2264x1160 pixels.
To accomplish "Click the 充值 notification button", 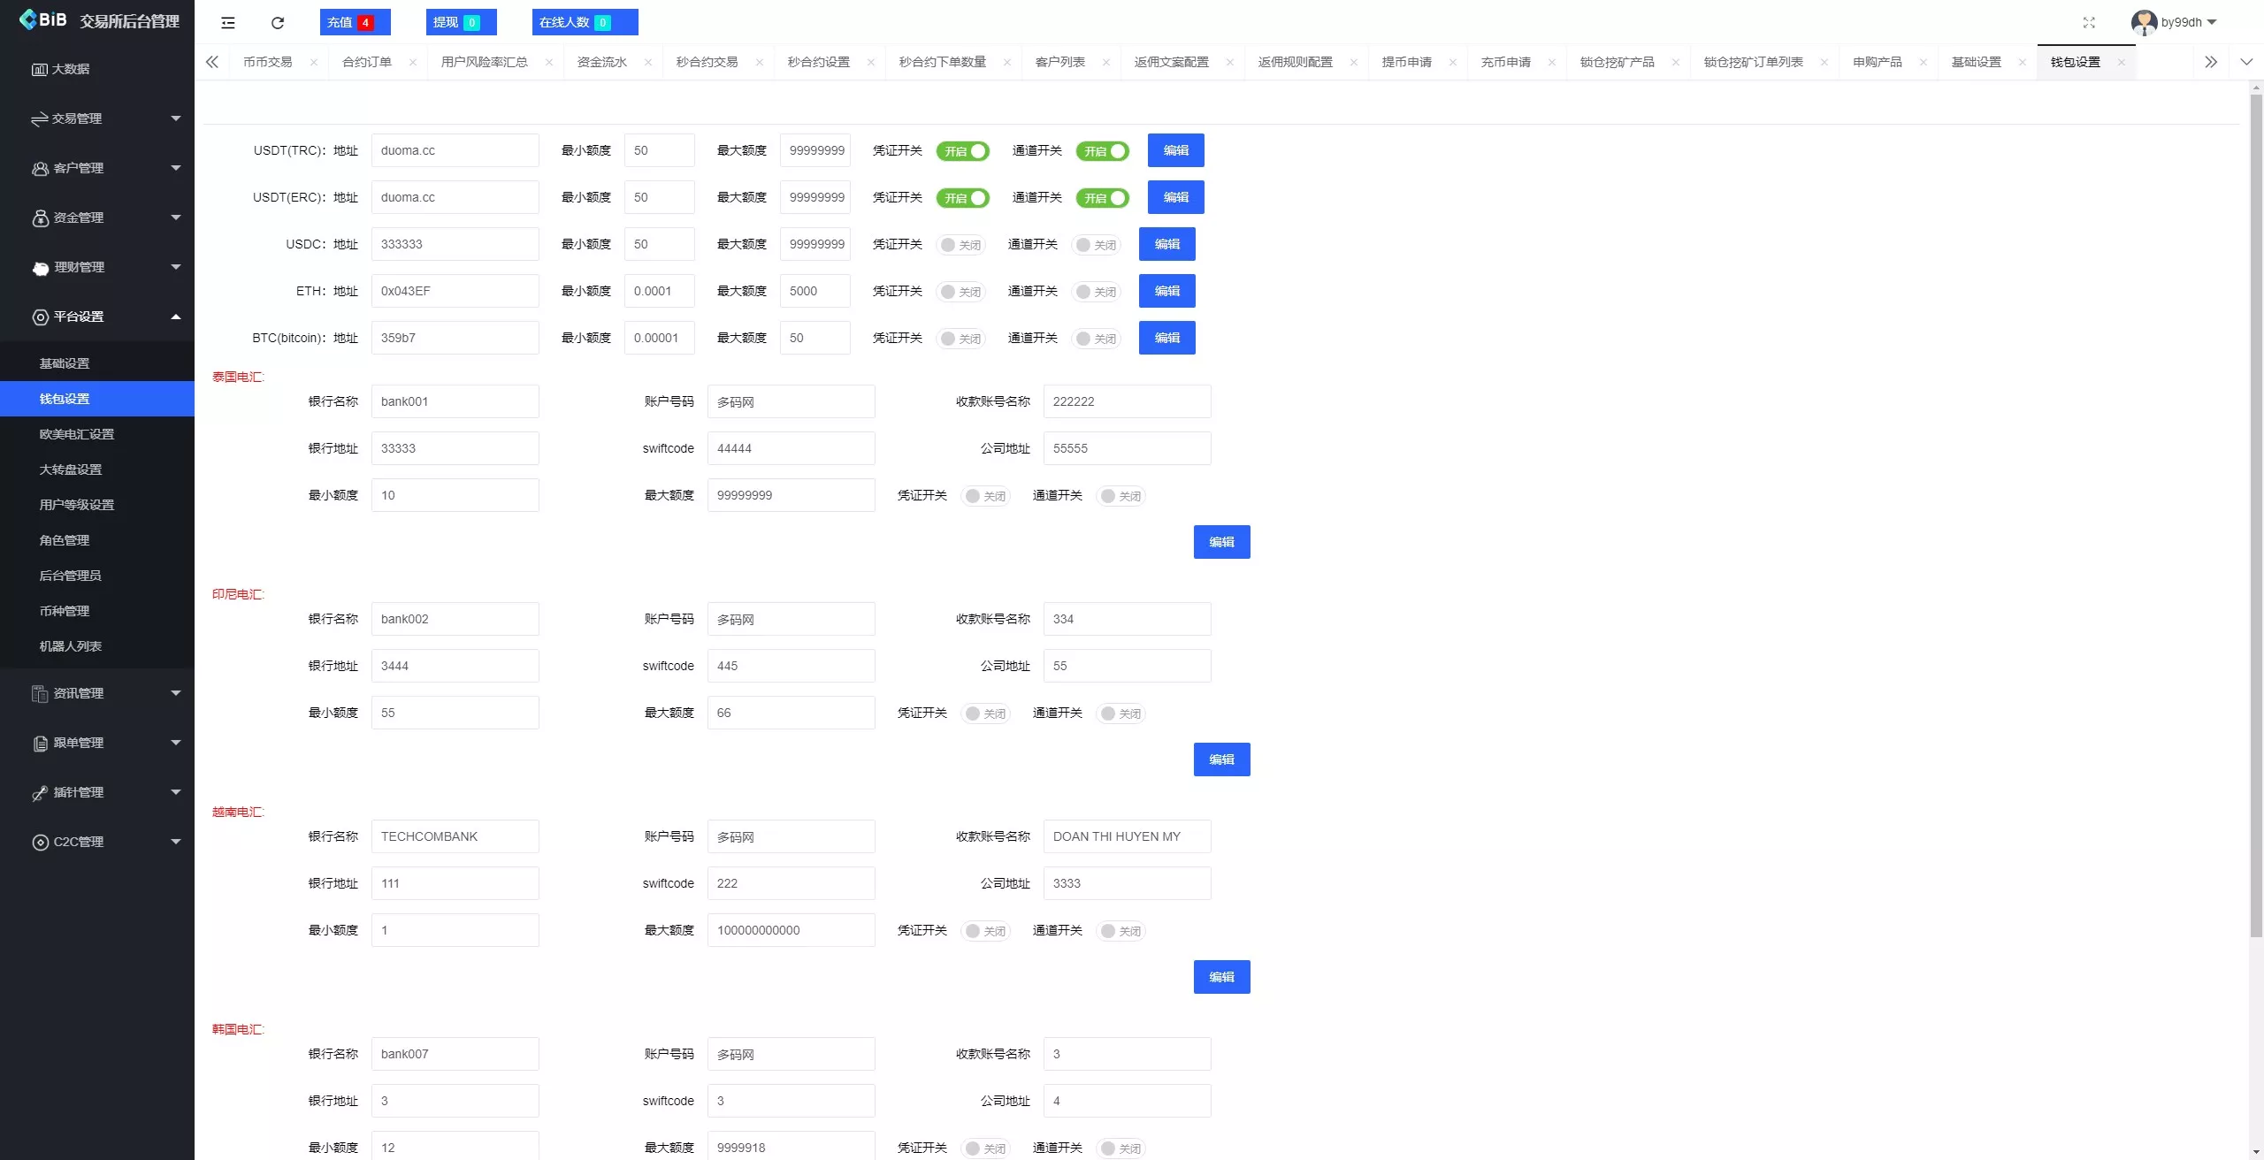I will coord(355,23).
